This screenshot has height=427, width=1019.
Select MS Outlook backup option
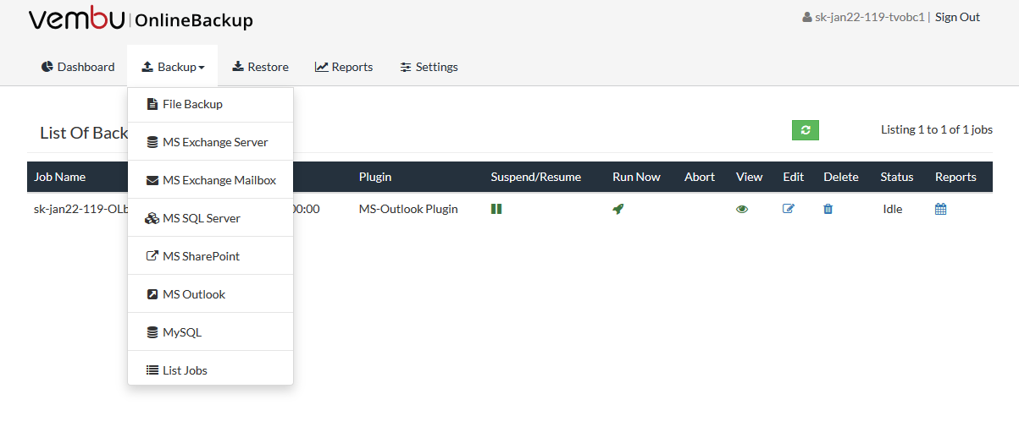pos(210,294)
